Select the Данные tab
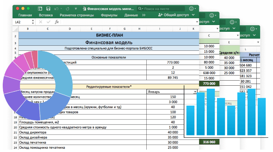Screen dimensions: 273x152 [131, 15]
